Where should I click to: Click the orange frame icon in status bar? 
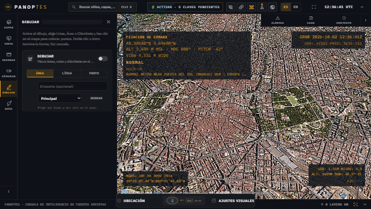pos(355,204)
